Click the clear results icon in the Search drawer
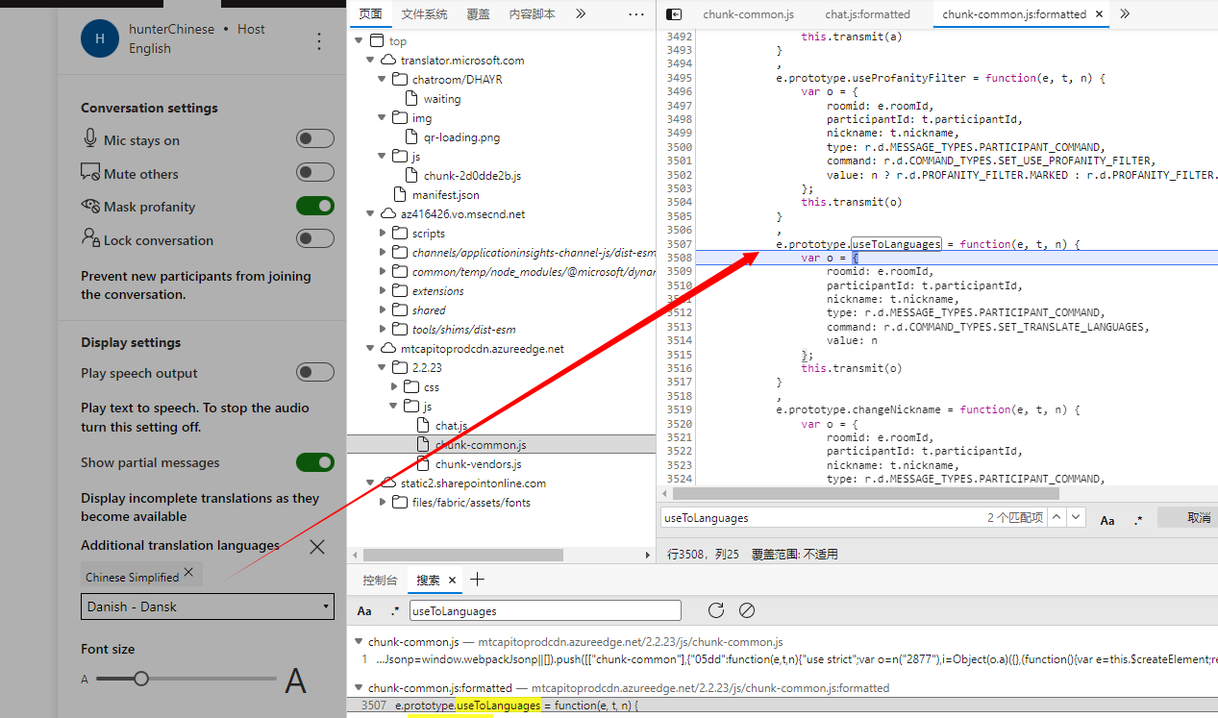 (746, 610)
